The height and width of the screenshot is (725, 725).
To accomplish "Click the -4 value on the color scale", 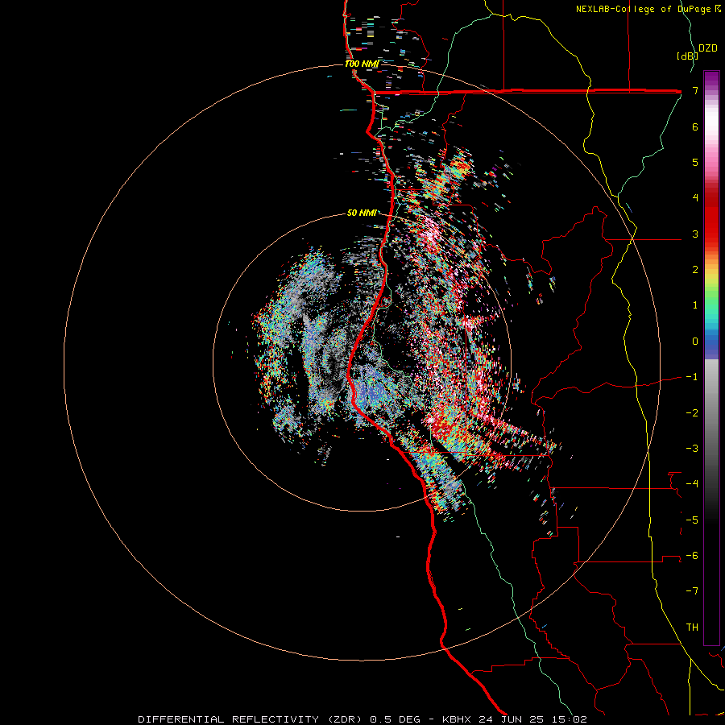I will pyautogui.click(x=692, y=484).
